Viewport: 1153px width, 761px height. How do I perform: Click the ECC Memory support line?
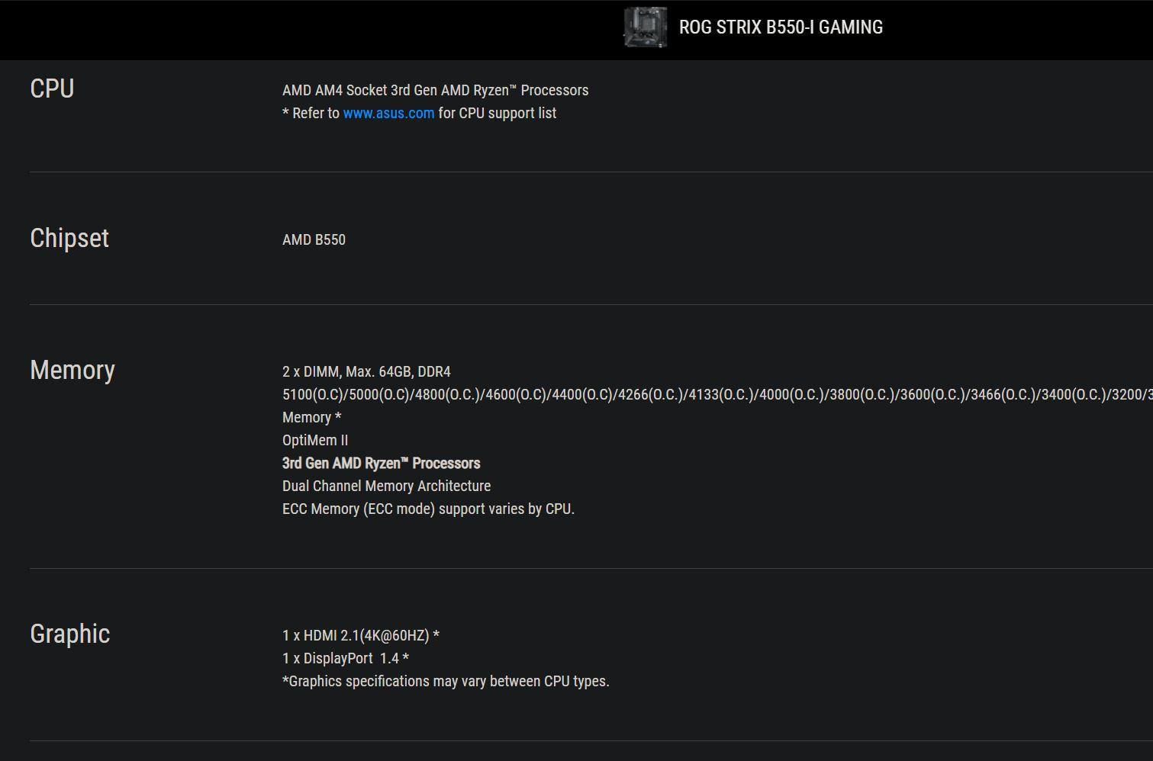[428, 509]
